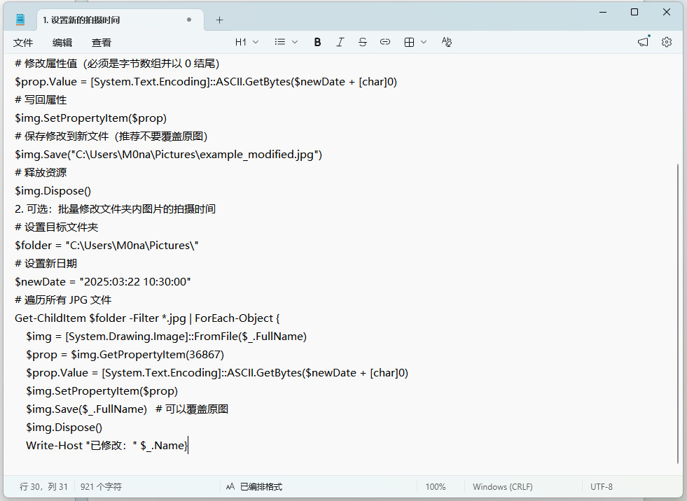Open the announcements megaphone icon
687x501 pixels.
tap(643, 42)
